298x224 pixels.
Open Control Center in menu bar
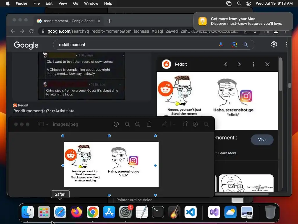pyautogui.click(x=249, y=3)
